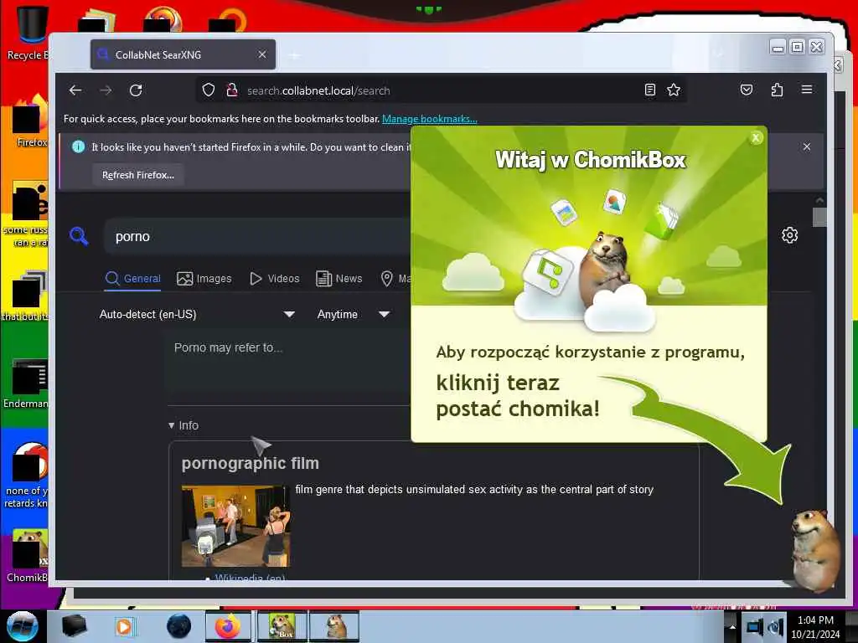Click the search query input field
Image resolution: width=858 pixels, height=643 pixels.
[x=257, y=237]
